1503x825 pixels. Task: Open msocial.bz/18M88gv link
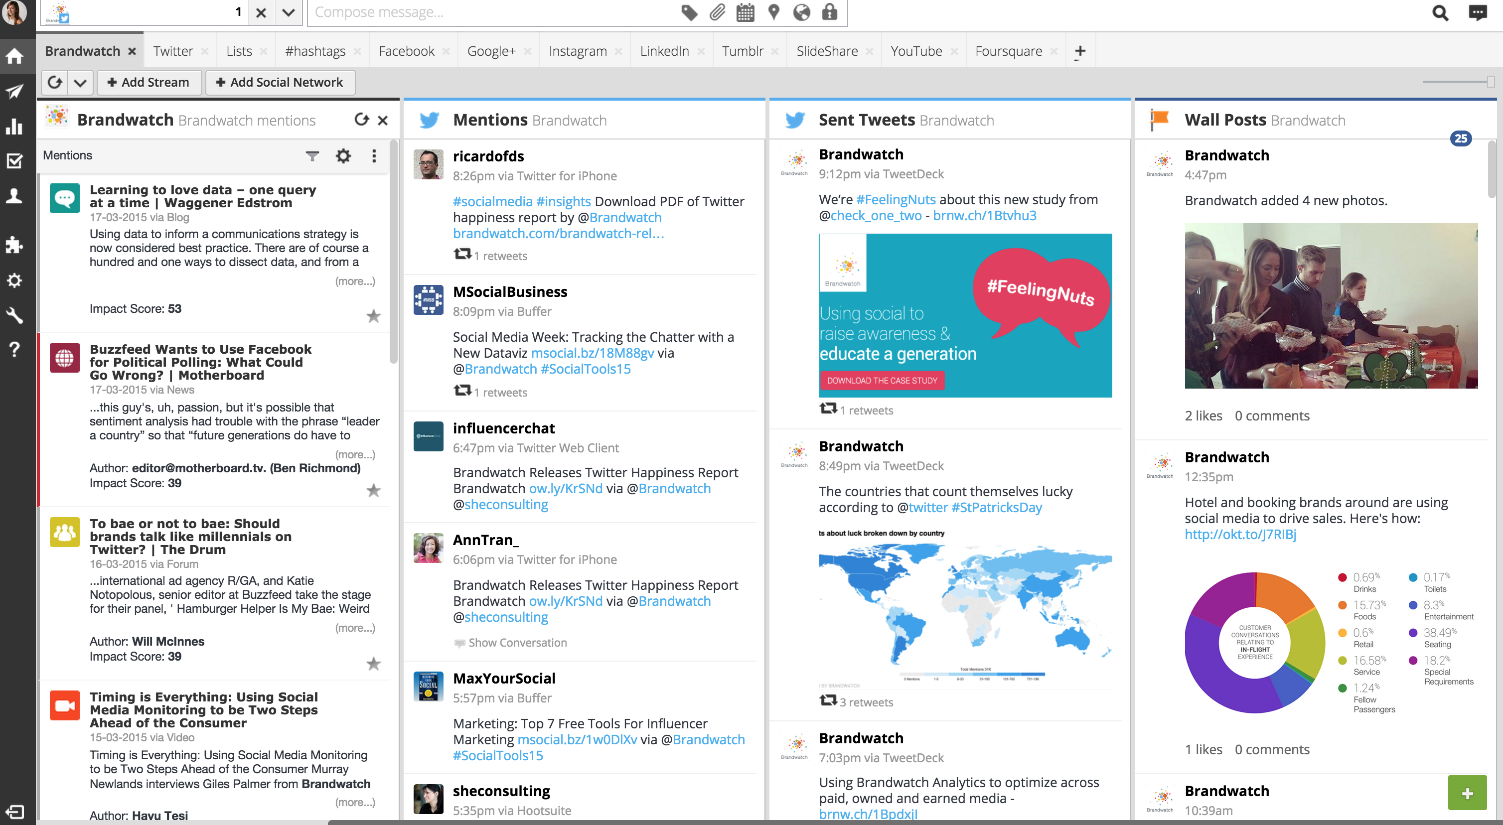tap(592, 353)
